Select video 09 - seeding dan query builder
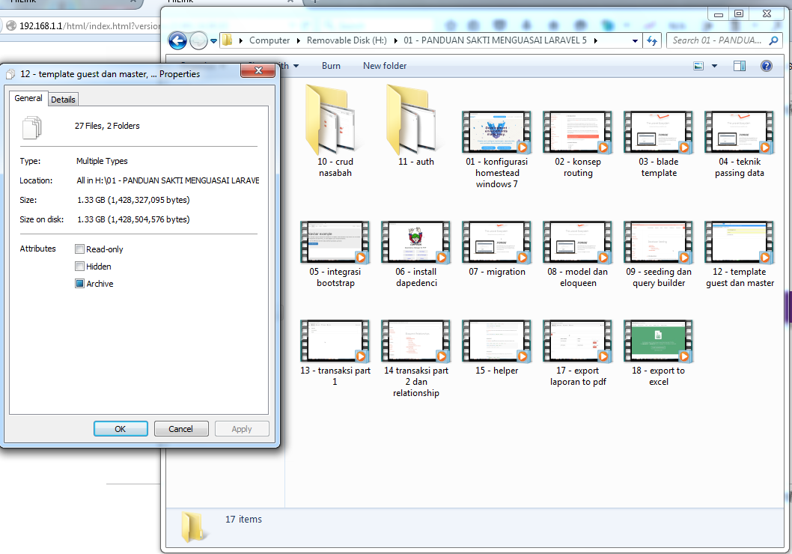Image resolution: width=792 pixels, height=554 pixels. pyautogui.click(x=658, y=255)
